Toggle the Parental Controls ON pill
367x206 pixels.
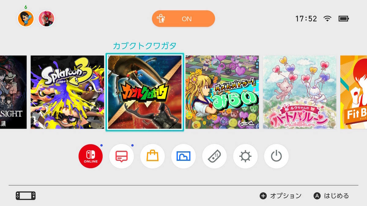point(183,19)
